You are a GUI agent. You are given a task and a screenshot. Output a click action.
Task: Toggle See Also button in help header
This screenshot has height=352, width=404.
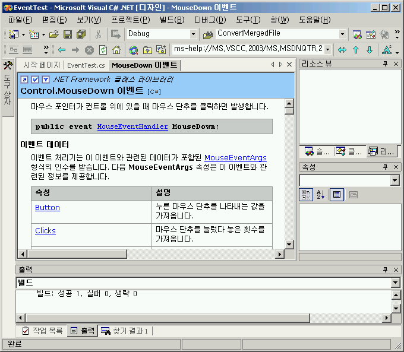pyautogui.click(x=24, y=80)
